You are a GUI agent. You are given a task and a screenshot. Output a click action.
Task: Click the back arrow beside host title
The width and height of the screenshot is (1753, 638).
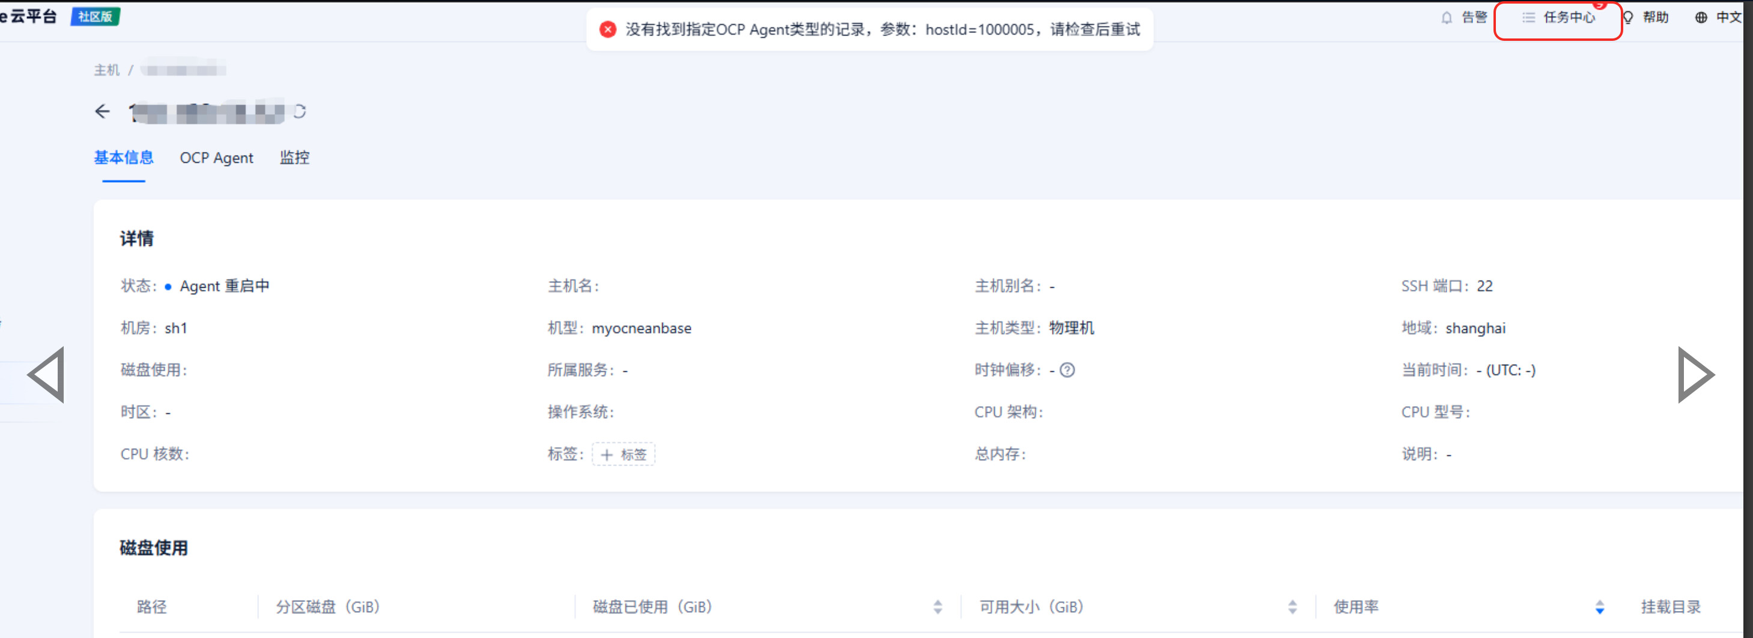pyautogui.click(x=102, y=112)
